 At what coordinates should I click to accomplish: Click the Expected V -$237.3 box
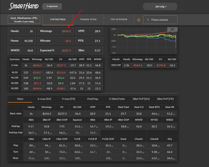[x=56, y=51]
